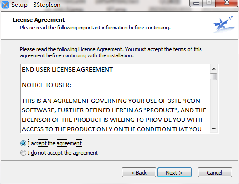Choose the do not accept radio button

pos(23,153)
